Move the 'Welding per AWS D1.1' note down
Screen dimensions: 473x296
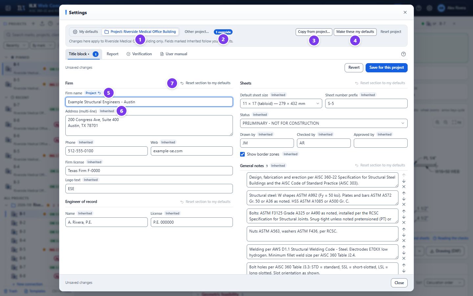[x=404, y=253]
